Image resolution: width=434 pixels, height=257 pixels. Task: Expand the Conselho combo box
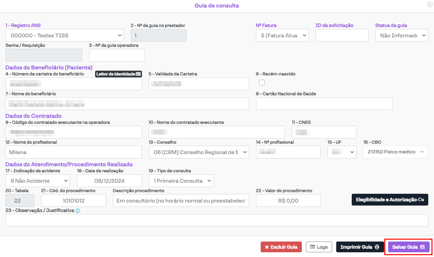click(199, 152)
